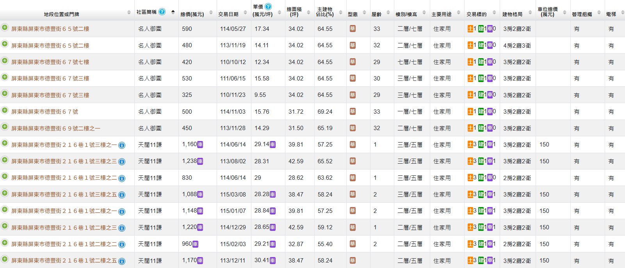Click the parking icon beside unit price 29.14
The image size is (625, 268).
[272, 145]
